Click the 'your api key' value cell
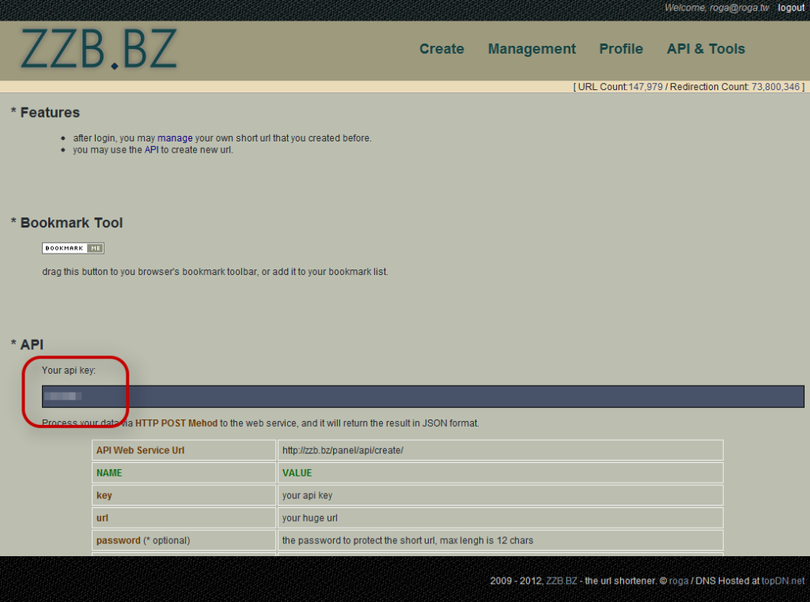The width and height of the screenshot is (810, 602). (500, 495)
